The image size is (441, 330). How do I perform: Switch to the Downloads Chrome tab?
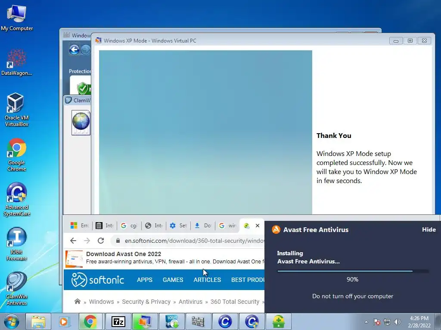[203, 226]
